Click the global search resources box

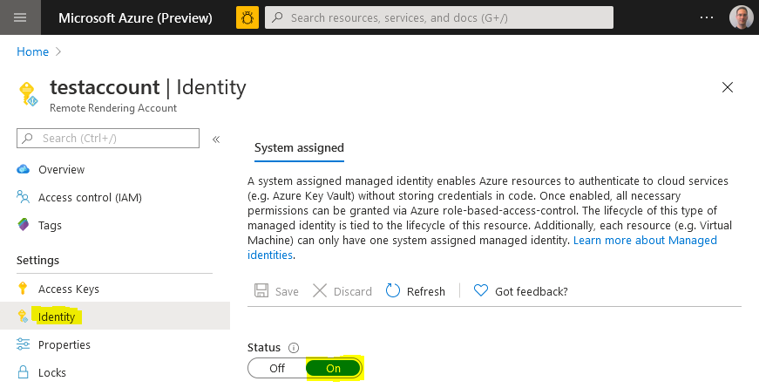tap(439, 17)
